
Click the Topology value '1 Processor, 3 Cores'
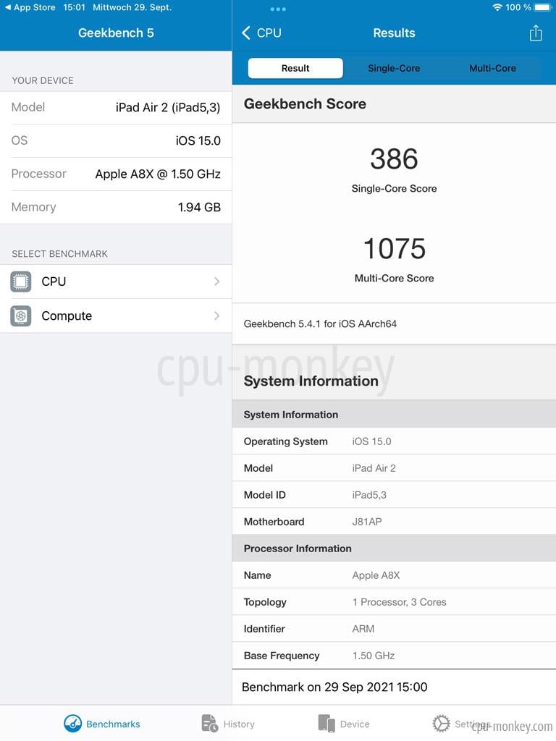tap(399, 602)
